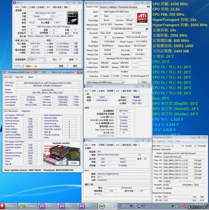Open the About tab in Nuclearus

point(31,77)
